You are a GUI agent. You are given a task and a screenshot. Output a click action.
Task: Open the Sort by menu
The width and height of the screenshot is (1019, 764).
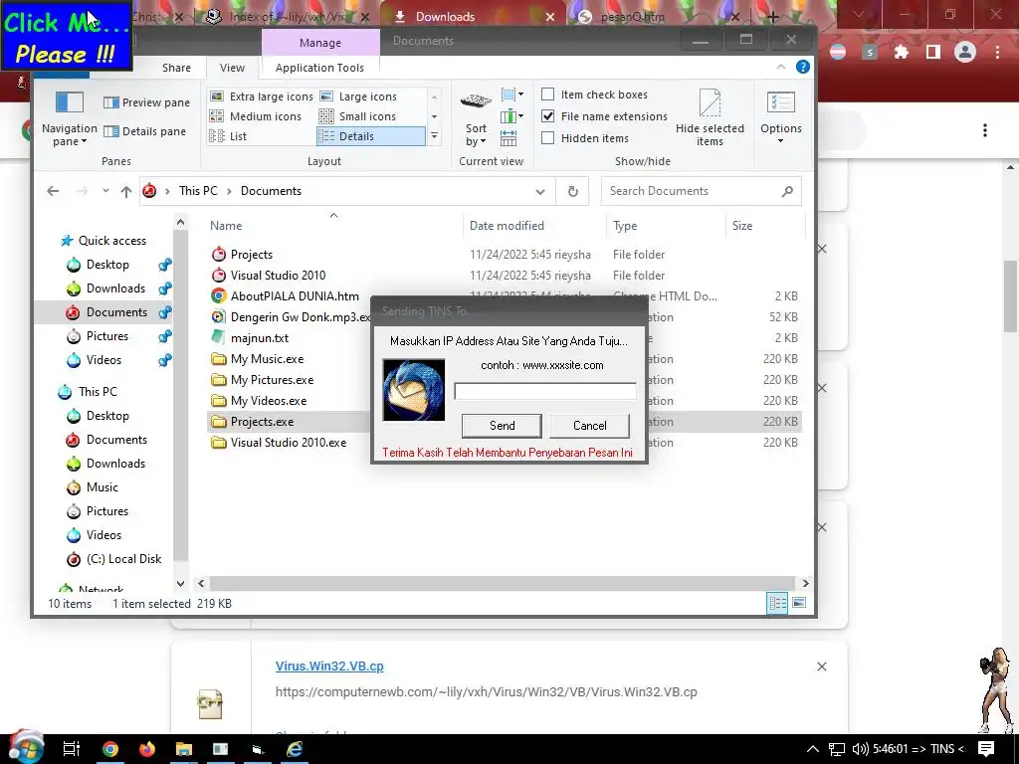pos(476,120)
